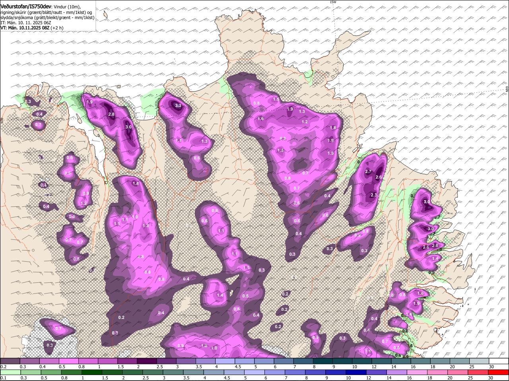This screenshot has width=509, height=381.
Task: Pick the dusky purple legend swatch starting at 0.2
Action: point(10,361)
